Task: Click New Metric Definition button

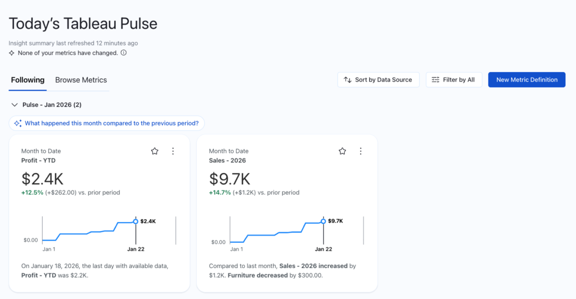Action: pyautogui.click(x=526, y=80)
